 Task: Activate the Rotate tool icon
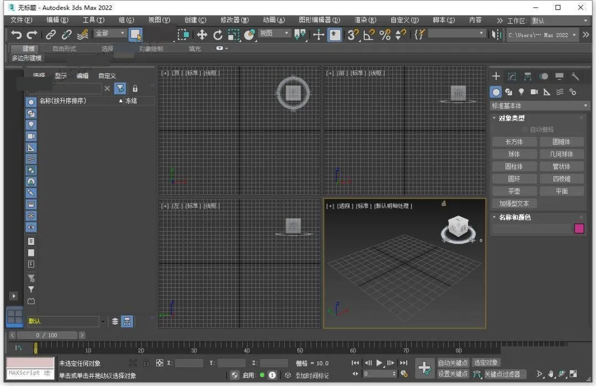pos(218,35)
